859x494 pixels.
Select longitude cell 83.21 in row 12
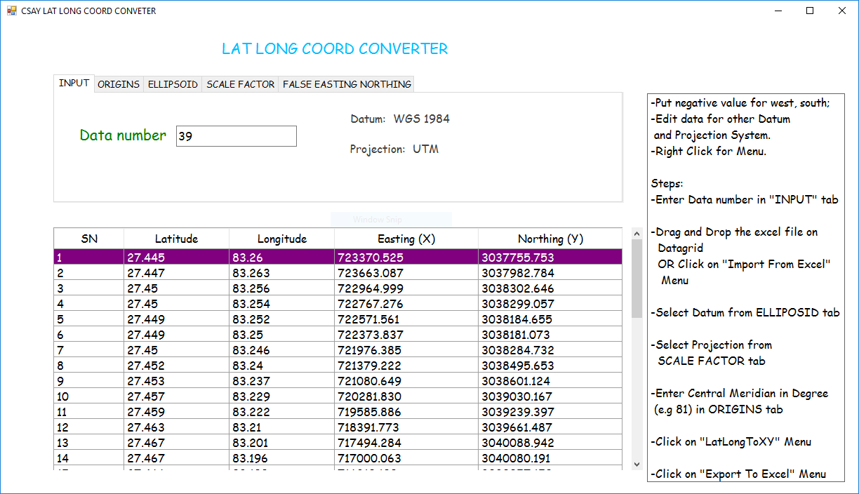point(281,427)
